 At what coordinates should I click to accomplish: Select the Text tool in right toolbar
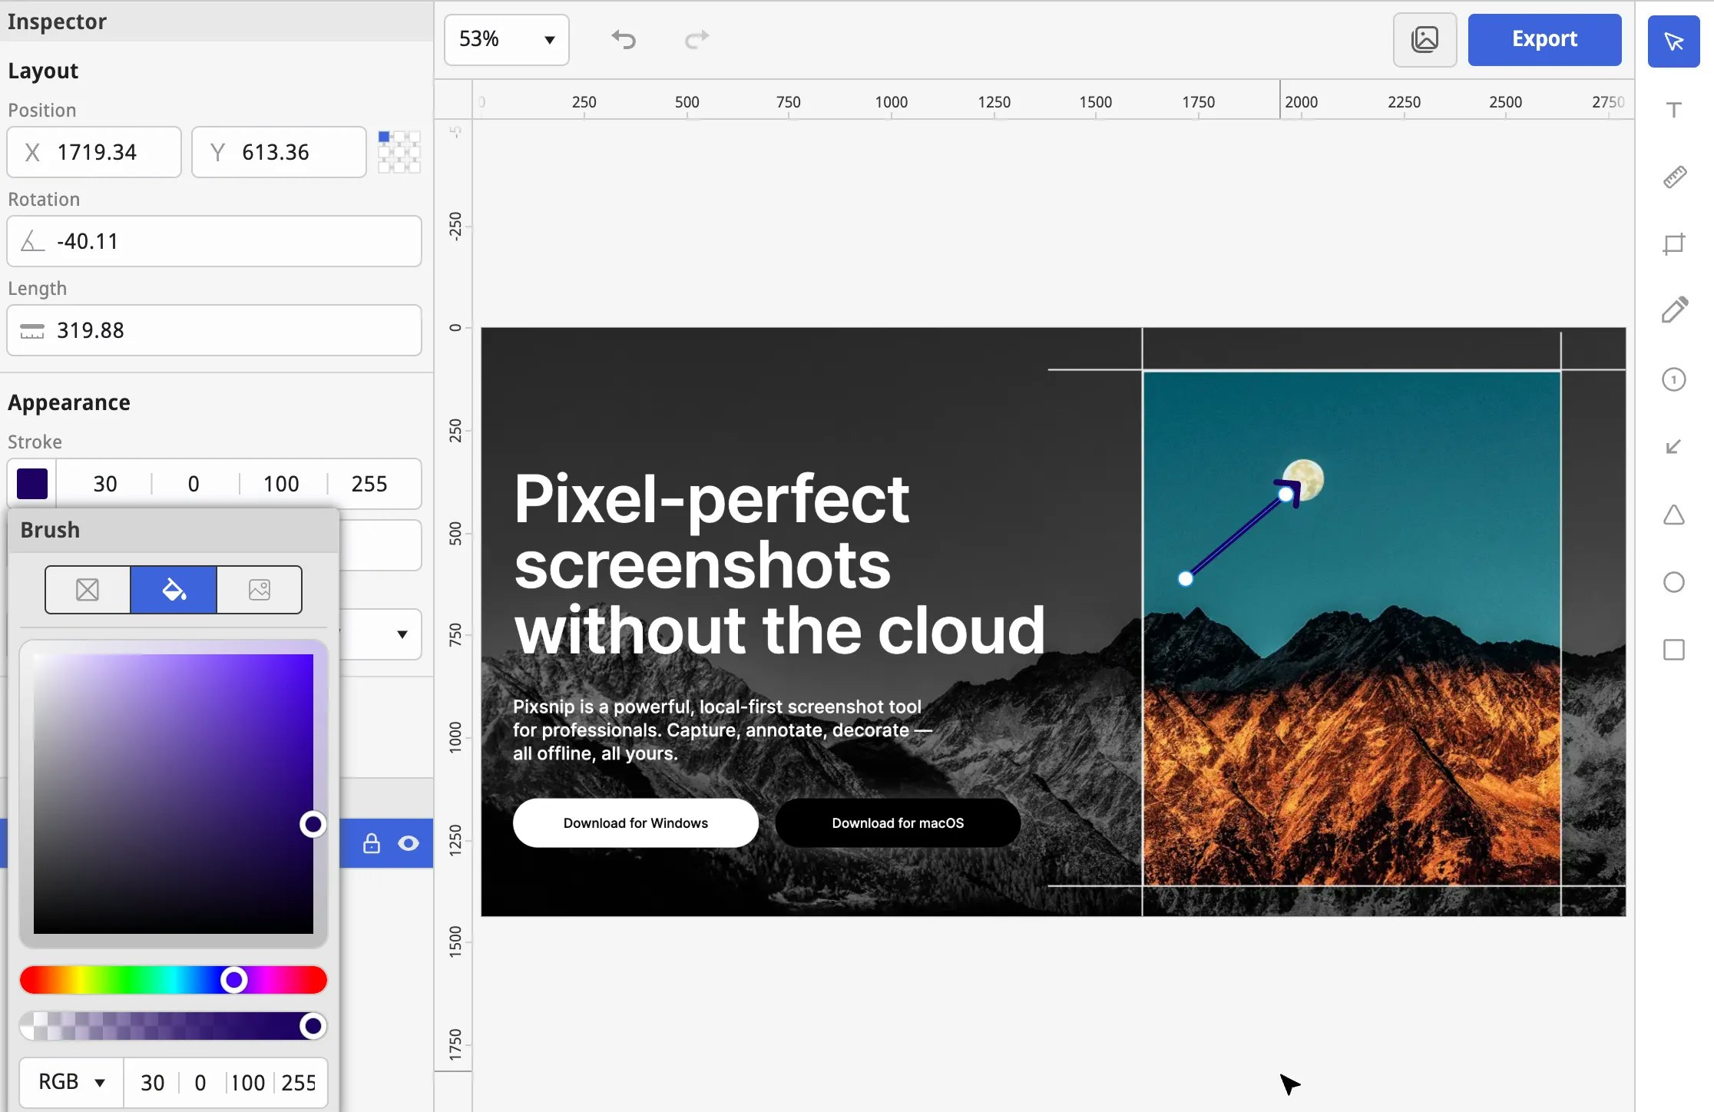tap(1674, 110)
